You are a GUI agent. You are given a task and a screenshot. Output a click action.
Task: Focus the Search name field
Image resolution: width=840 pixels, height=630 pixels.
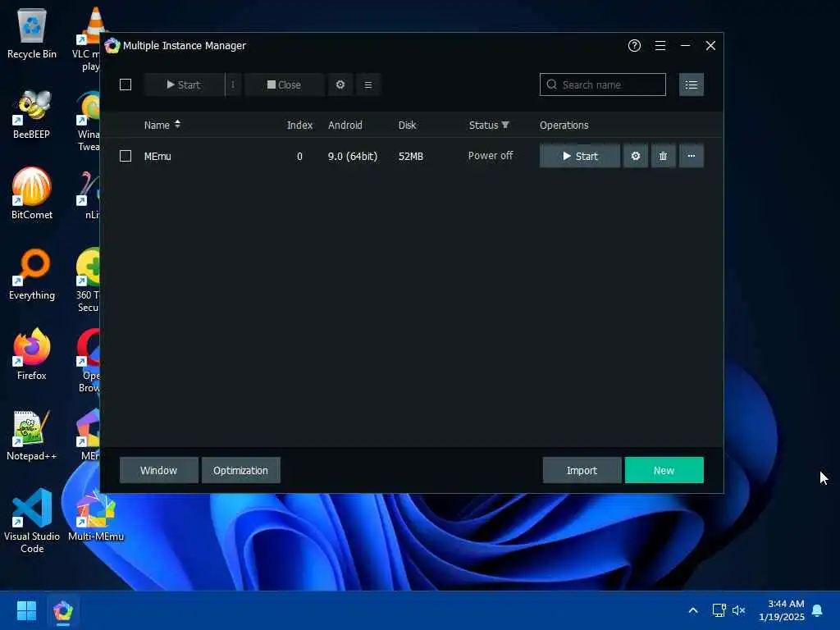click(603, 84)
